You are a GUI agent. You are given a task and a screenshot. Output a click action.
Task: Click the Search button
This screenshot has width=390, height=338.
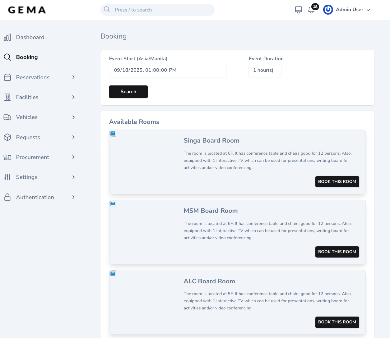pos(128,92)
